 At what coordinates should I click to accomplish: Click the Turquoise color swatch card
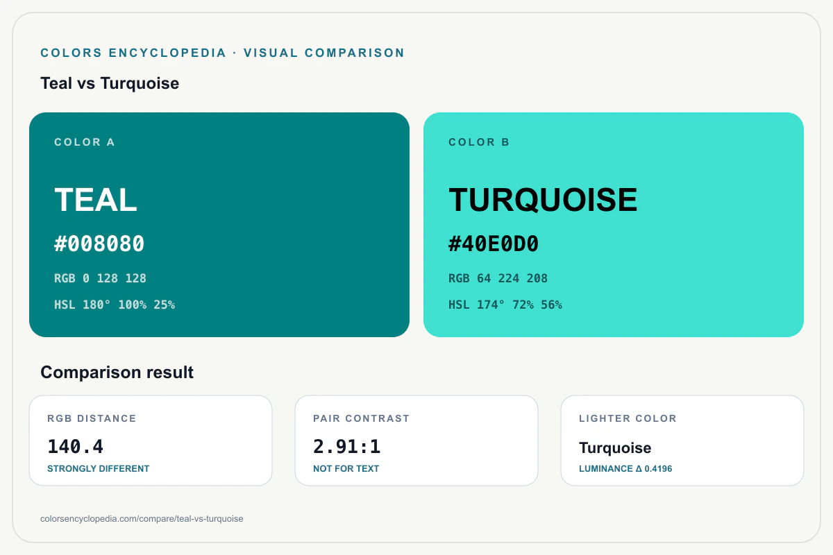(614, 225)
